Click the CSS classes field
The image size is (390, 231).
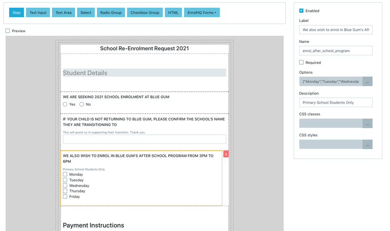[x=331, y=124]
